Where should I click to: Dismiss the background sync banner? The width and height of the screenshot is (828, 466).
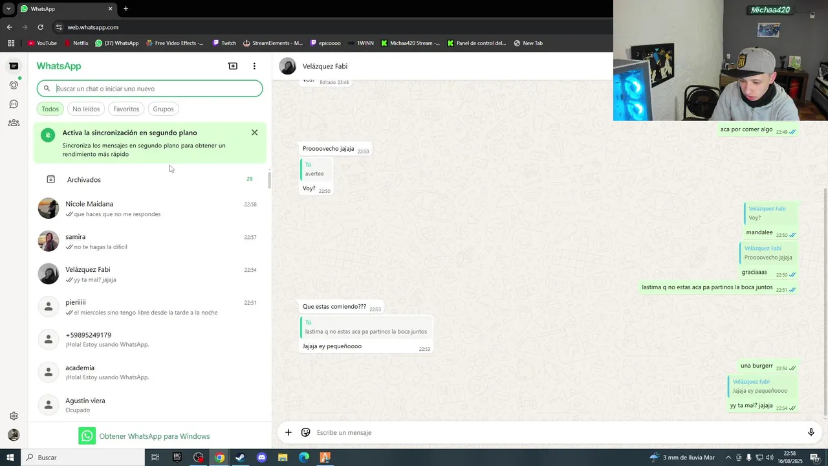coord(254,133)
